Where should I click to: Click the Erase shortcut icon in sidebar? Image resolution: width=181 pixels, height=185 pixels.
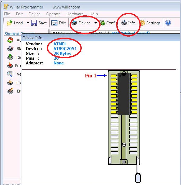pos(10,91)
